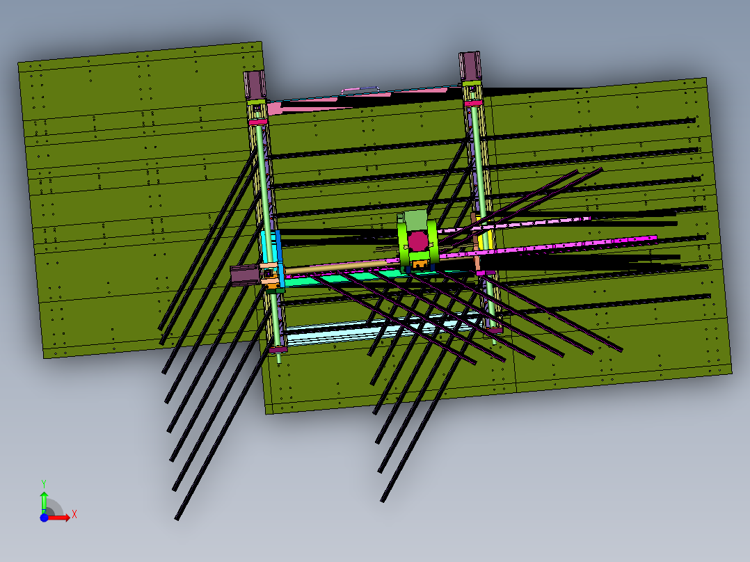Select the purple stepper motor atop the left column

click(255, 85)
